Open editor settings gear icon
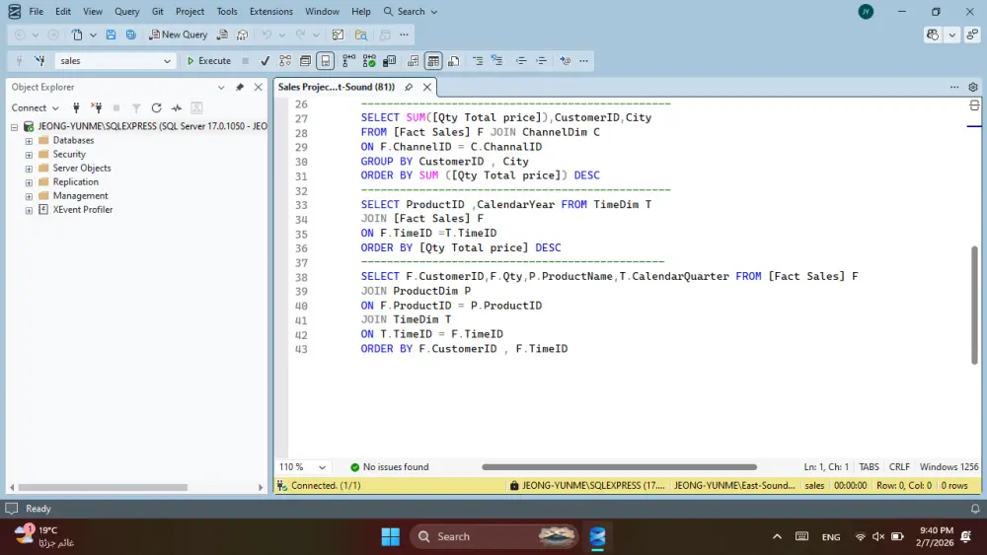Image resolution: width=987 pixels, height=555 pixels. click(973, 87)
